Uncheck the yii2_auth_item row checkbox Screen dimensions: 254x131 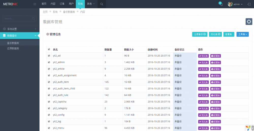point(49,82)
